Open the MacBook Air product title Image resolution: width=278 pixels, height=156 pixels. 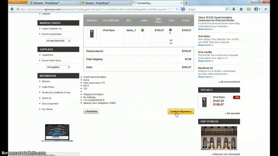click(205, 68)
